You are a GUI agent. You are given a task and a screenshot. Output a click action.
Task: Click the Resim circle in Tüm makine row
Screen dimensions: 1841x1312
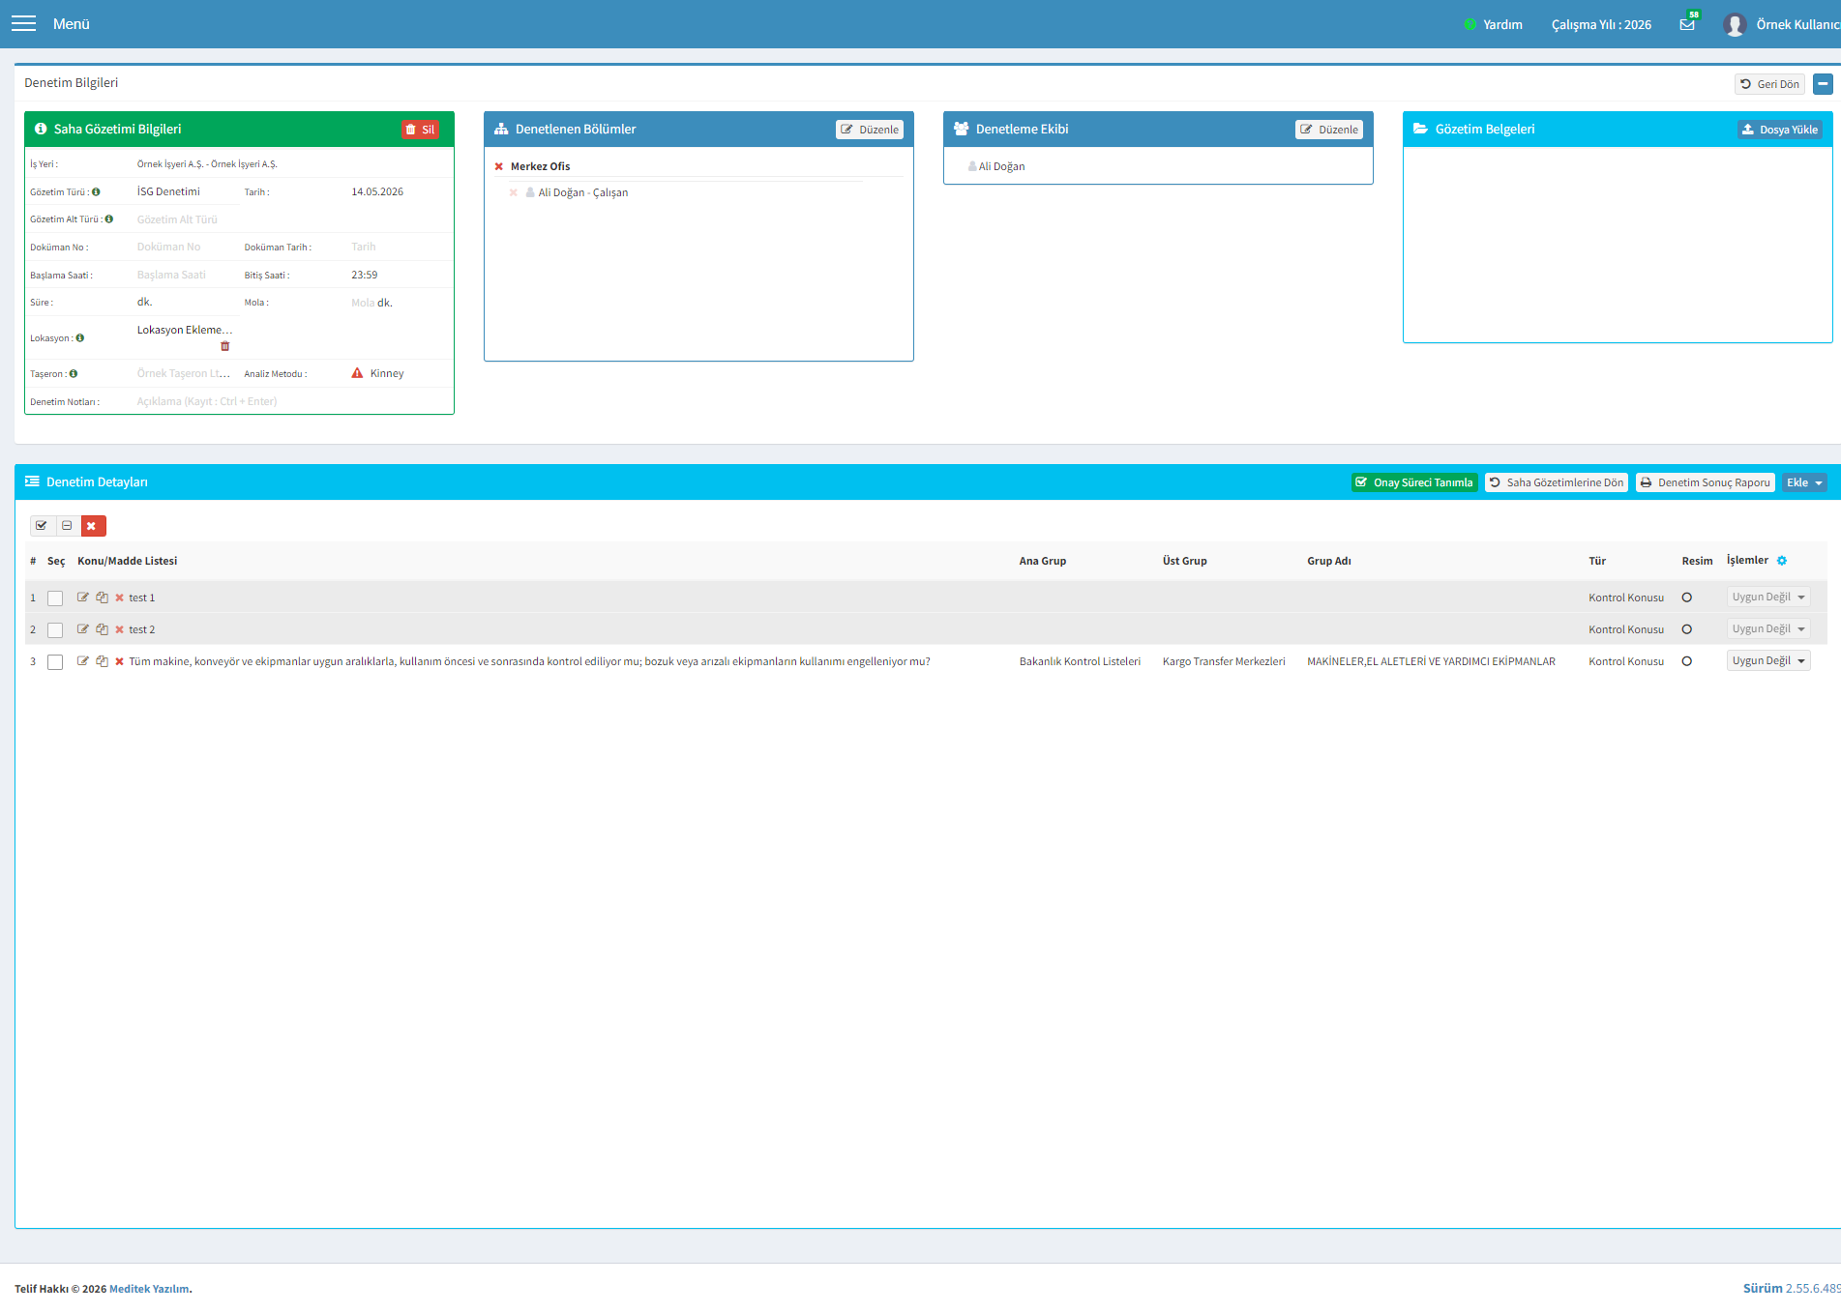click(1687, 661)
